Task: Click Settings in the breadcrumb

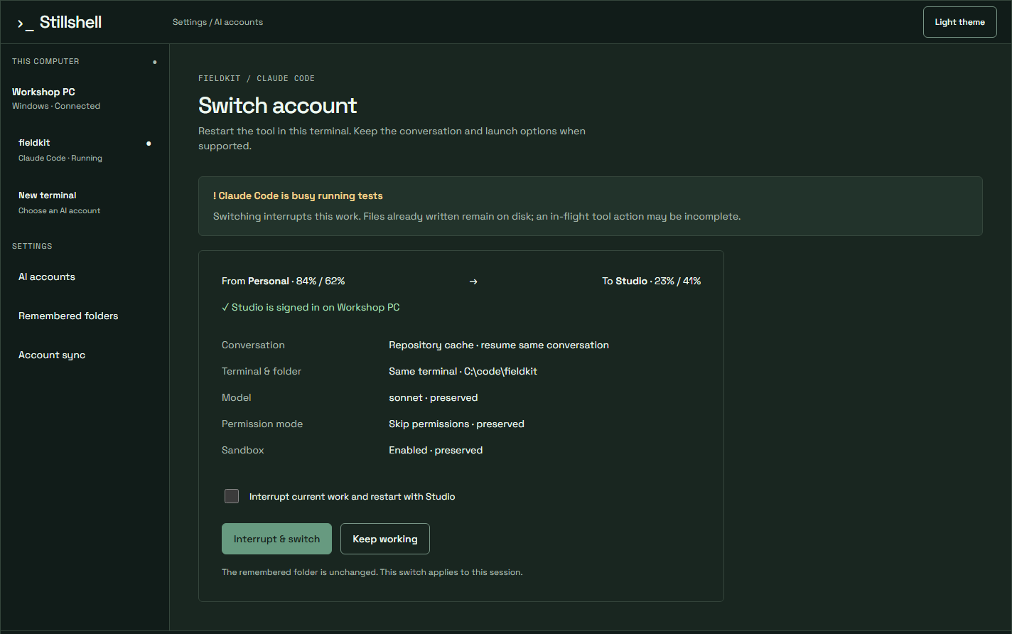Action: pos(189,22)
